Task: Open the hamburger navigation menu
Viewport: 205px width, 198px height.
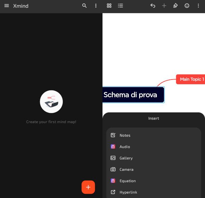Action: click(x=6, y=6)
